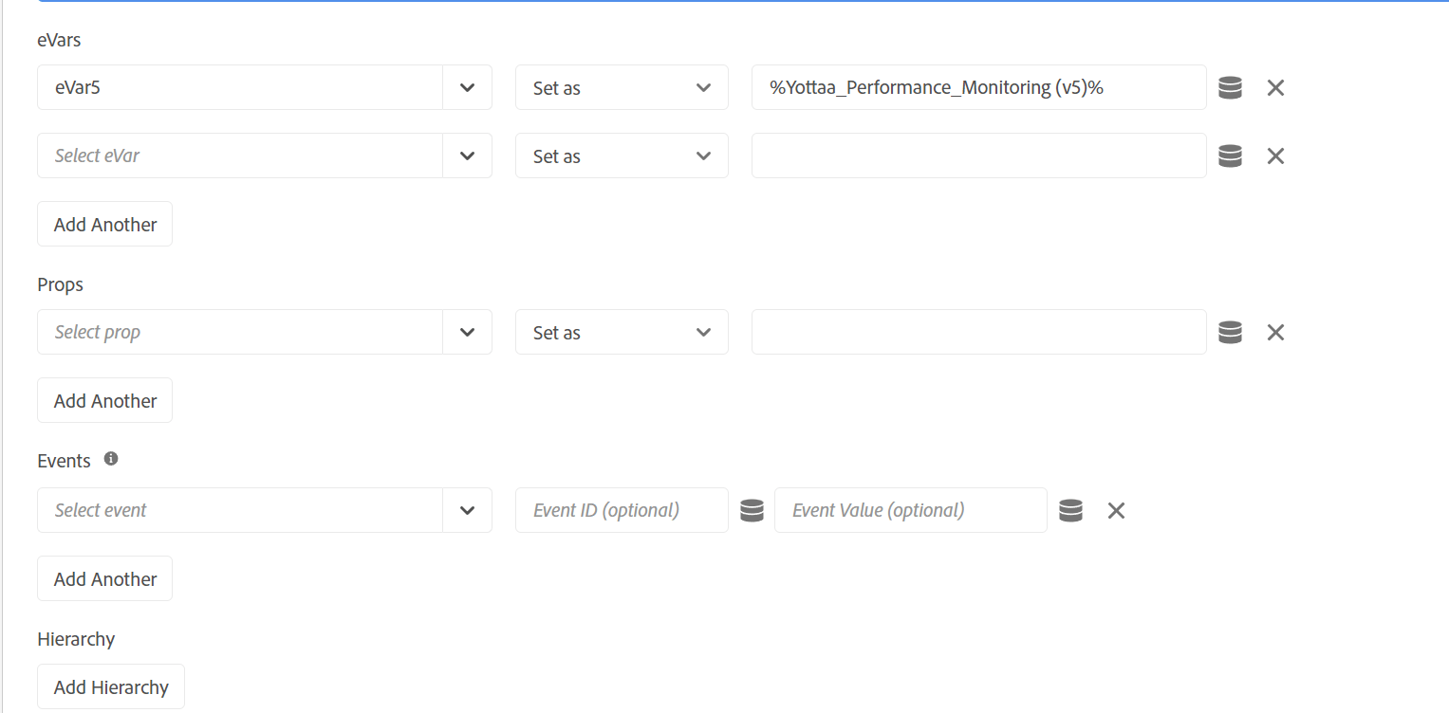
Task: Delete the blank Select eVar row
Action: pyautogui.click(x=1274, y=155)
